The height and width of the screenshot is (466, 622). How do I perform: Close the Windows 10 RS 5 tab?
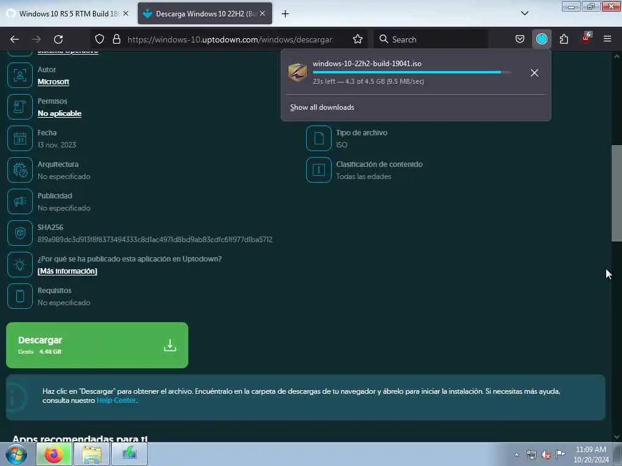coord(126,13)
